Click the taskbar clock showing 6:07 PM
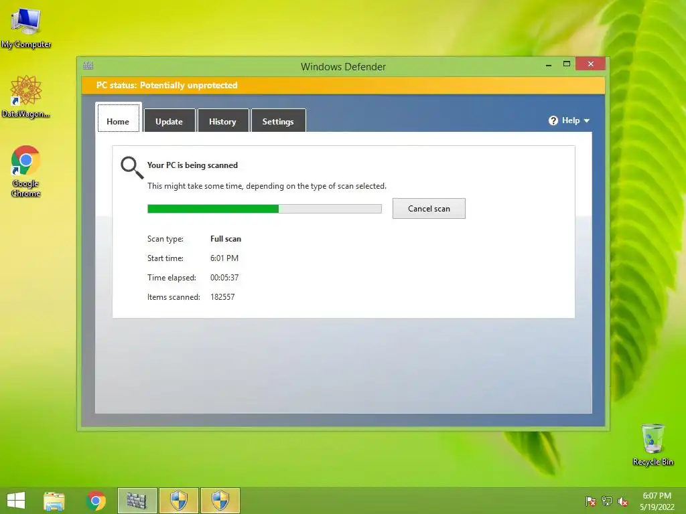 (x=657, y=501)
